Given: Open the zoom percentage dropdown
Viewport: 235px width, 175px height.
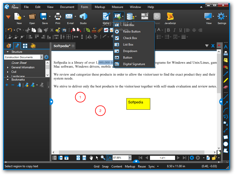Looking at the screenshot, I should point(130,158).
